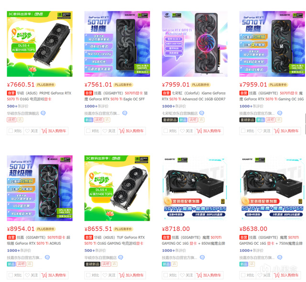The width and height of the screenshot is (306, 282).
Task: Click 满赠 promotion tag under ASUS PRIME listing
Action: coord(11,120)
